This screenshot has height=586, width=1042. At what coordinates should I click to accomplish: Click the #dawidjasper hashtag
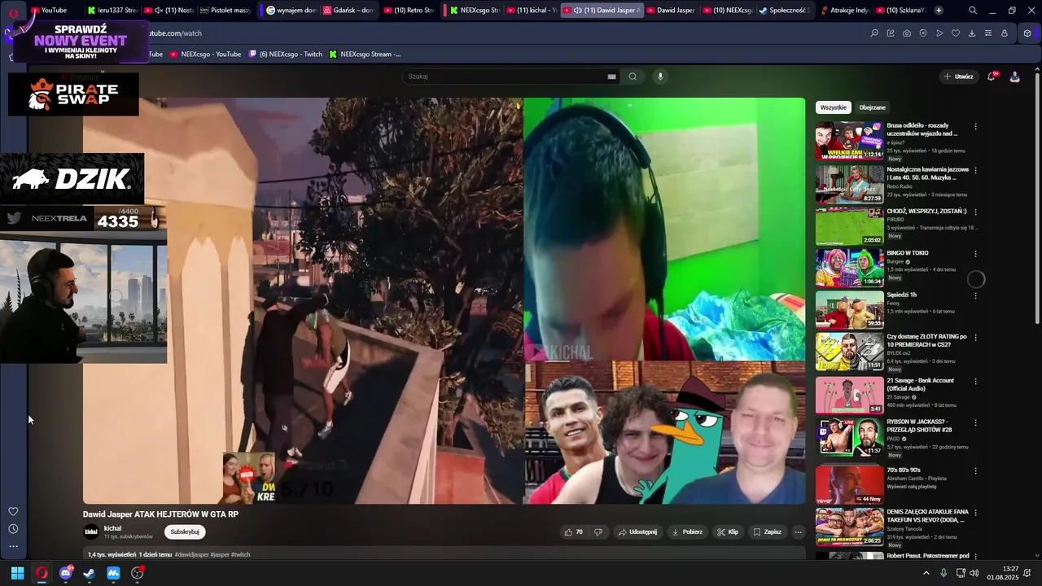191,555
